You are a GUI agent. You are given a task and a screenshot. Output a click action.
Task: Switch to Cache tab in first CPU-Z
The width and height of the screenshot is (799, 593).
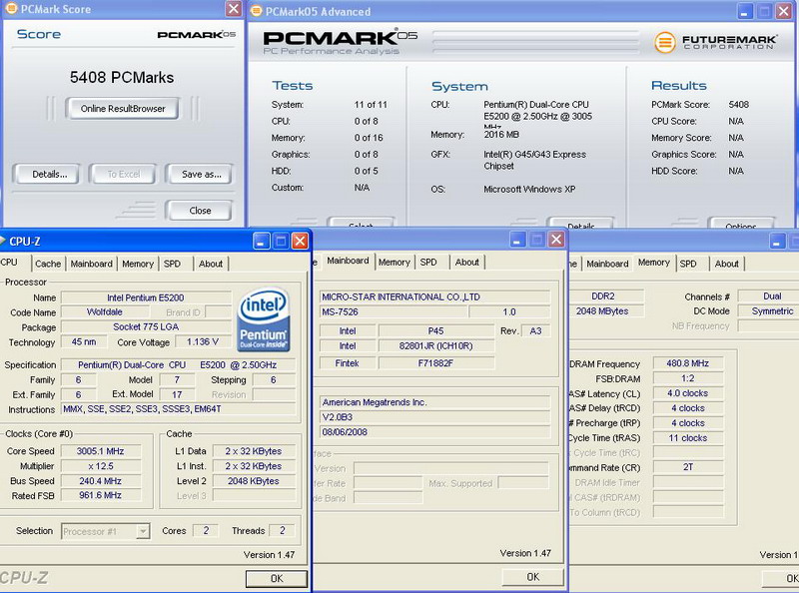(x=48, y=264)
